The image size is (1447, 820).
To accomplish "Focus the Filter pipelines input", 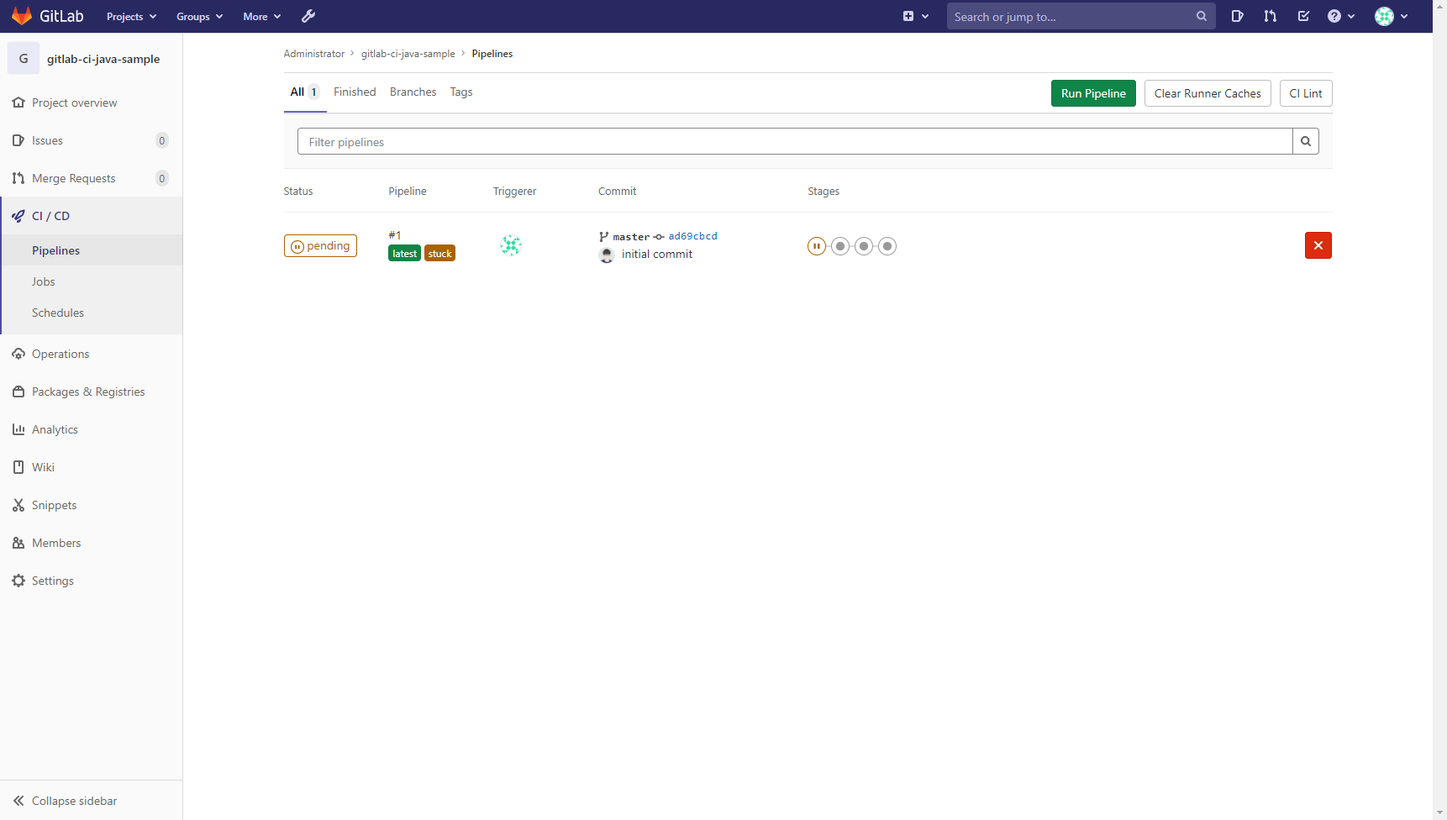I will tap(795, 141).
